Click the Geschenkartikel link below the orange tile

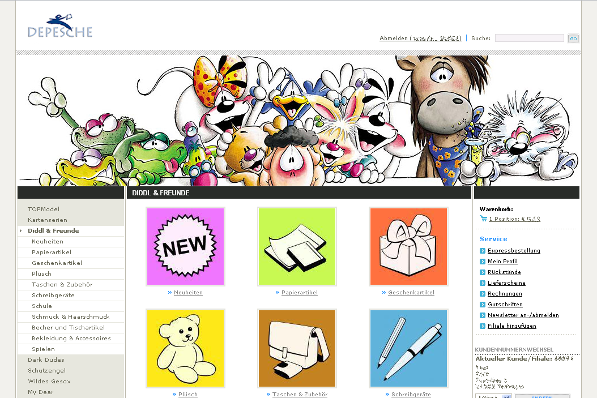411,293
